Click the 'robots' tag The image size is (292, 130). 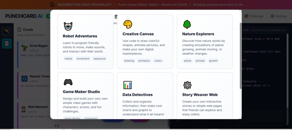[x=68, y=59]
